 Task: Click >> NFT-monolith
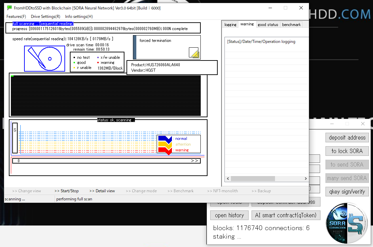[222, 191]
